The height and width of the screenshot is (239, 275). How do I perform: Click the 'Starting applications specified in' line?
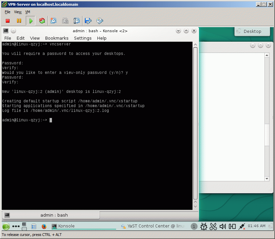73,106
